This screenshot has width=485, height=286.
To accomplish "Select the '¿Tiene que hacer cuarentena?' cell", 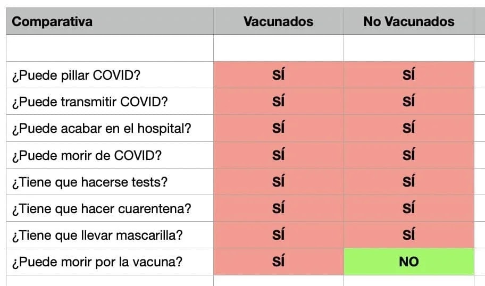I will coord(110,208).
